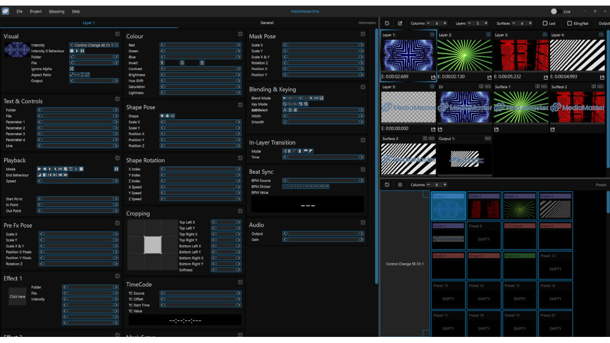Click the right arrow of Visual Intensity field
610x343 pixels.
[116, 45]
